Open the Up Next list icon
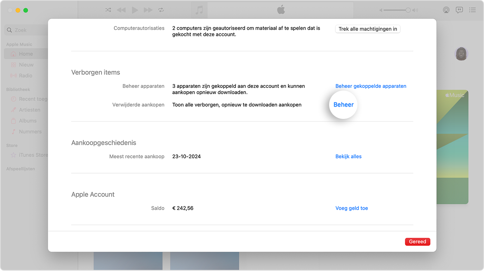The width and height of the screenshot is (484, 271). 472,10
